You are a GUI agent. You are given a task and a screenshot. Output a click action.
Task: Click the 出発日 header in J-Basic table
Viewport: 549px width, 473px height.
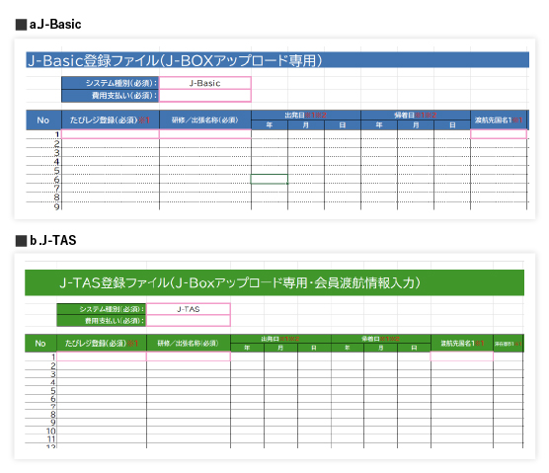(x=306, y=116)
